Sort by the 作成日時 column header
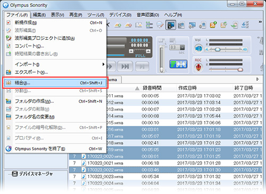This screenshot has height=194, width=266. 187,88
